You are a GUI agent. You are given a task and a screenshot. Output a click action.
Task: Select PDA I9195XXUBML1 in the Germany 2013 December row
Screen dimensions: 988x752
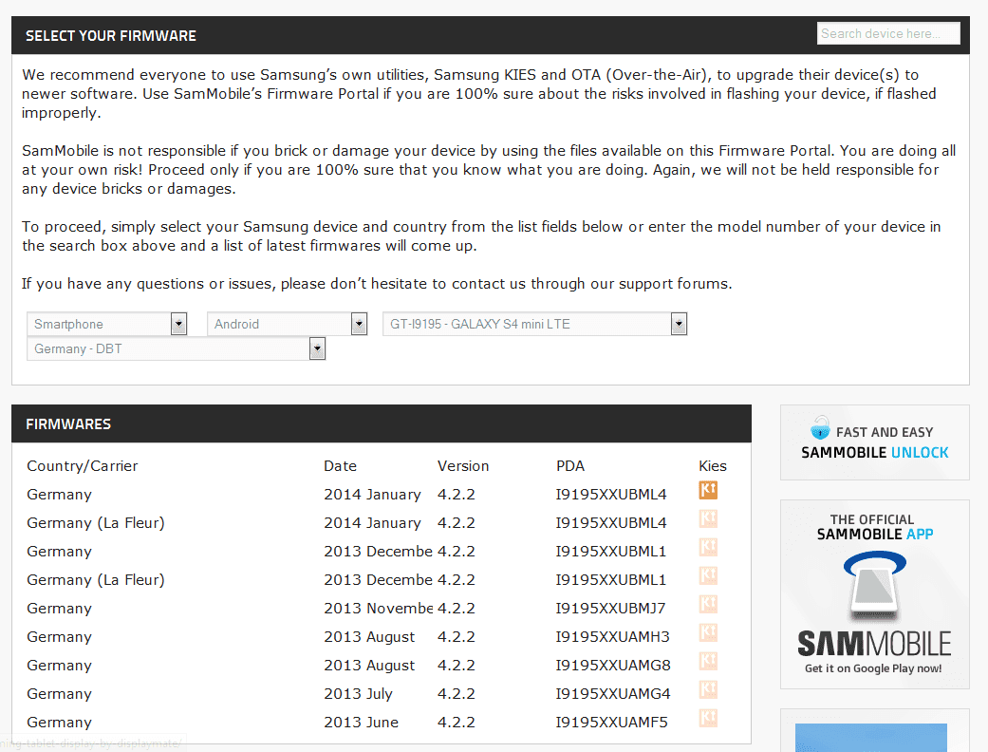(x=610, y=551)
